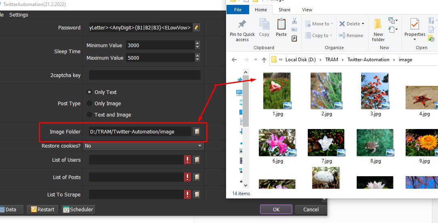Click the Copy icon in Clipboard group
The width and height of the screenshot is (438, 223).
[264, 24]
